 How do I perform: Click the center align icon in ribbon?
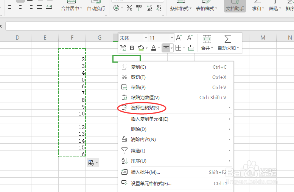click(x=20, y=8)
